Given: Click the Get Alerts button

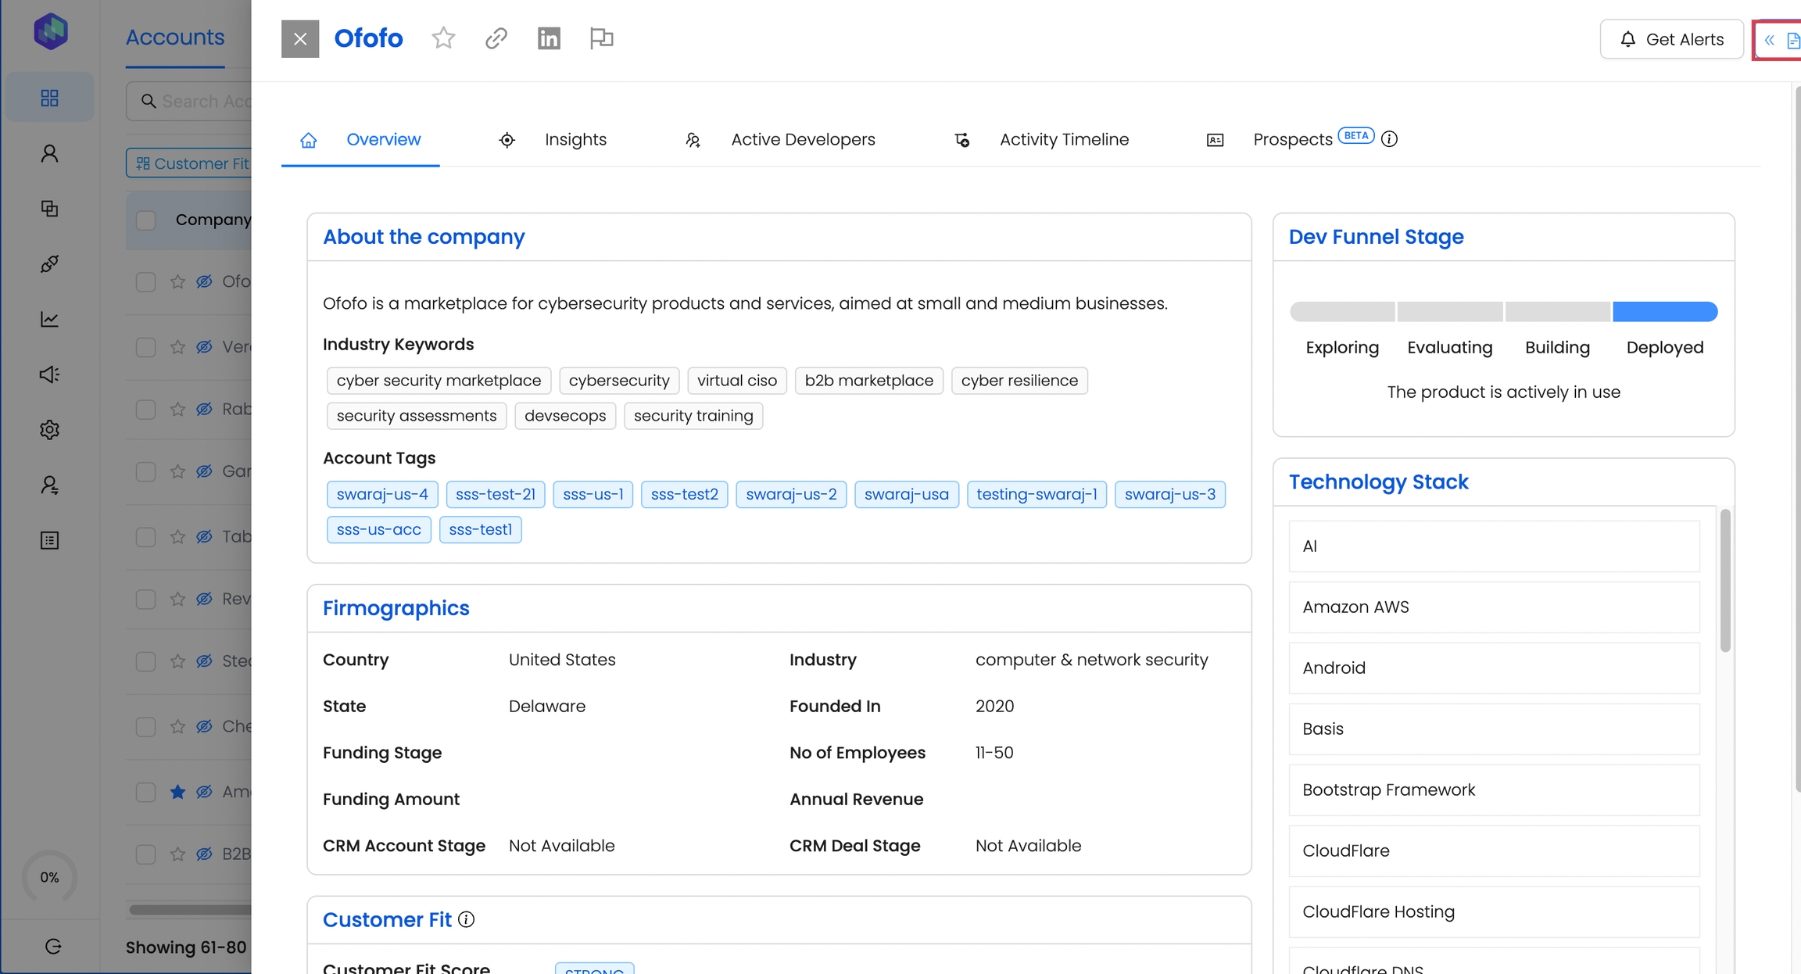Looking at the screenshot, I should click(x=1671, y=39).
